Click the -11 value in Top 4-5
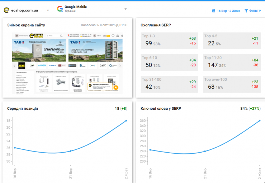 256,43
